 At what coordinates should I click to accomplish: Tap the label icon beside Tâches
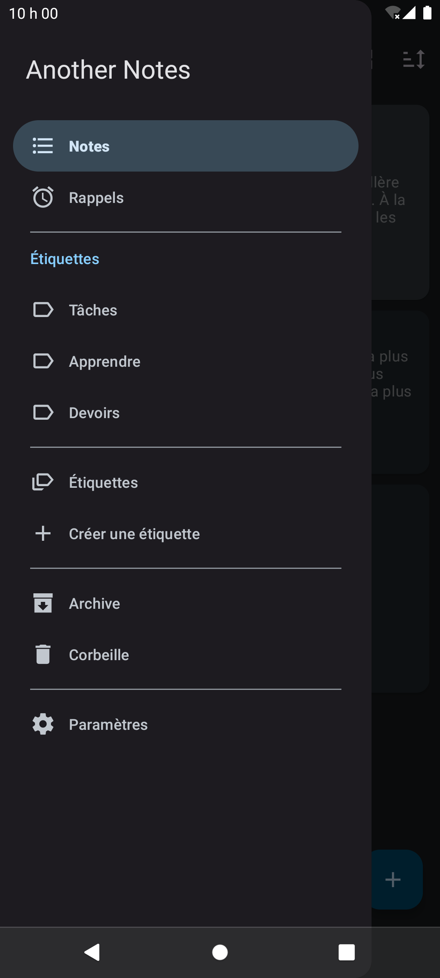click(43, 310)
